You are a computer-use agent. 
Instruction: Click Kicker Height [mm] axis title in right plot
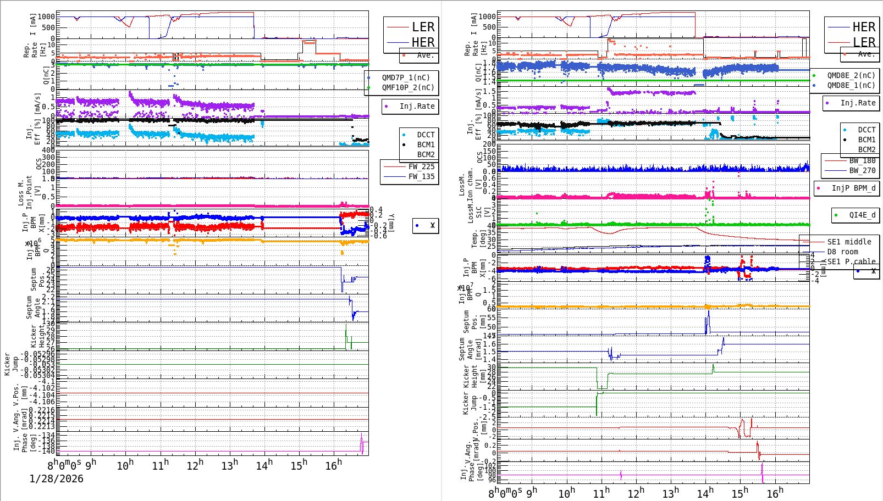474,376
